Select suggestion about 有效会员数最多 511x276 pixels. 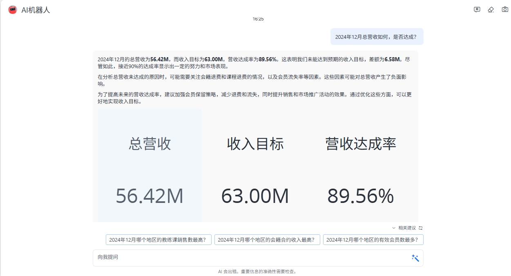373,240
